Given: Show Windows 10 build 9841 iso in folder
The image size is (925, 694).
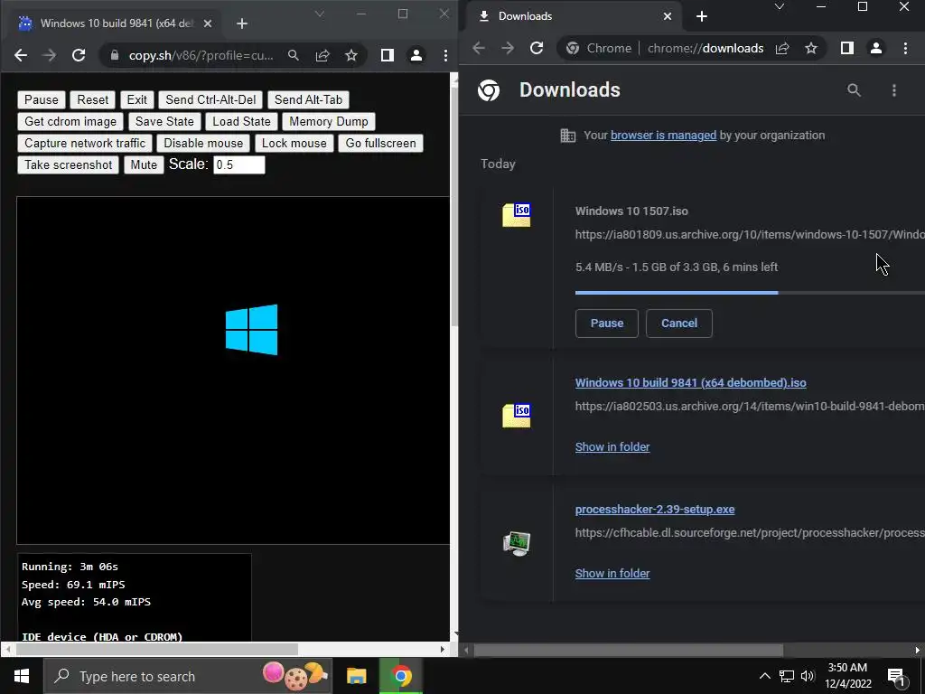Looking at the screenshot, I should click(612, 447).
